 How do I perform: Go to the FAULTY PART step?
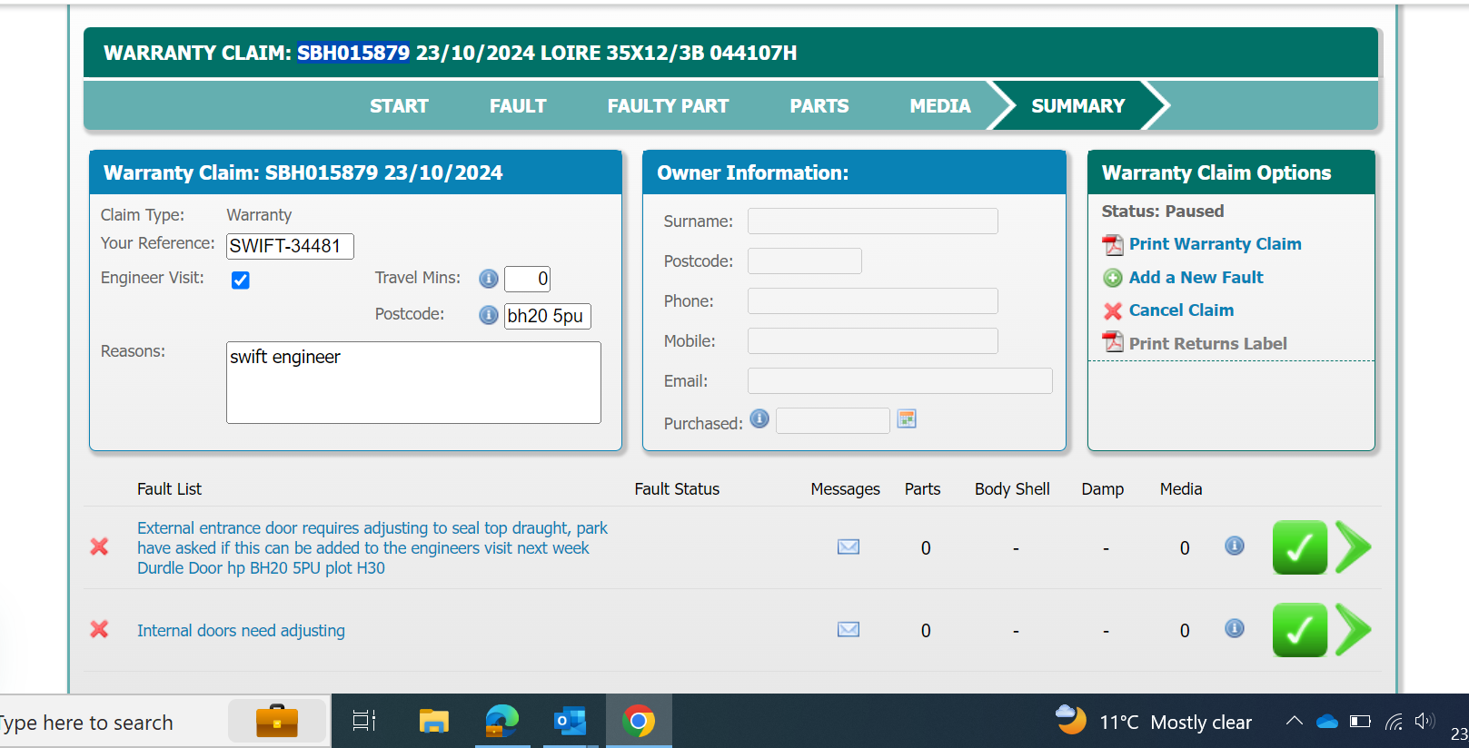coord(668,106)
